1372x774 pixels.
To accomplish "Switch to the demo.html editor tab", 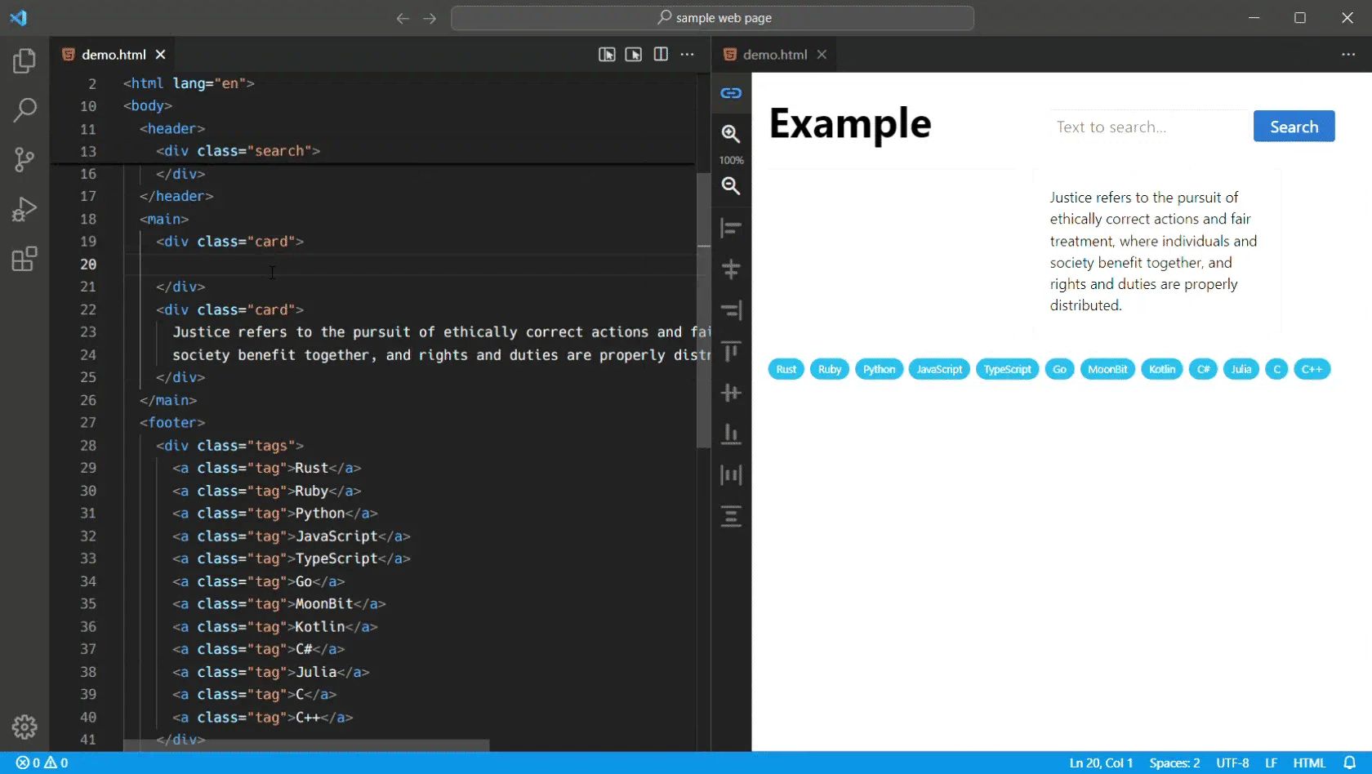I will tap(113, 54).
